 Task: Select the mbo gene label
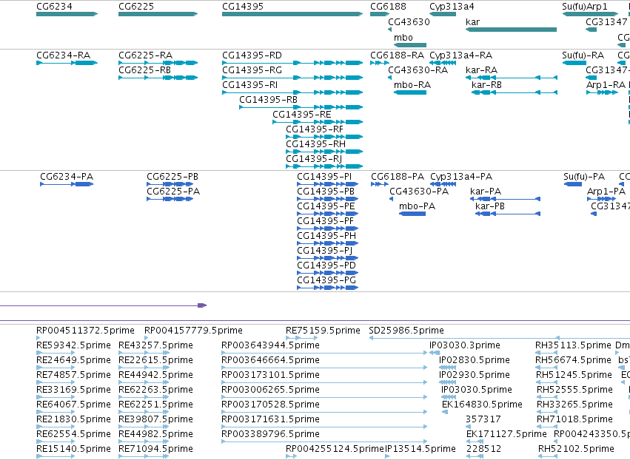(x=403, y=37)
